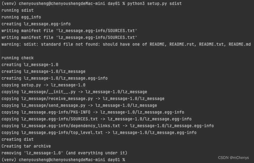Click 'creating lz_message.egg-info' line
The width and height of the screenshot is (254, 163).
pyautogui.click(x=36, y=24)
